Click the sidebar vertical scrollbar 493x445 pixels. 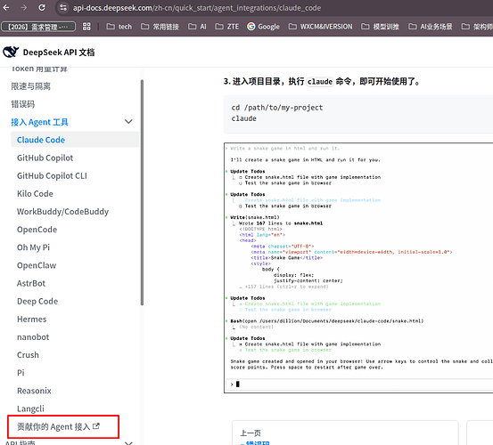142,192
